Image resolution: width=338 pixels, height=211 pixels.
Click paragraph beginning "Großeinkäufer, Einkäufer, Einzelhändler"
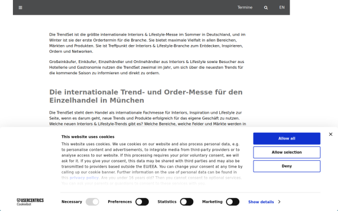[x=147, y=68]
